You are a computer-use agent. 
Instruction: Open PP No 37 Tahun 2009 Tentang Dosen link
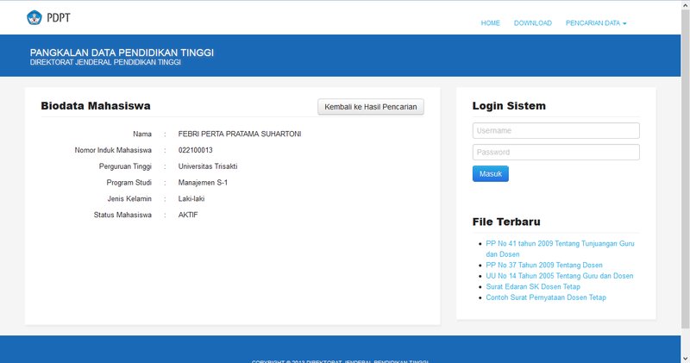(544, 265)
